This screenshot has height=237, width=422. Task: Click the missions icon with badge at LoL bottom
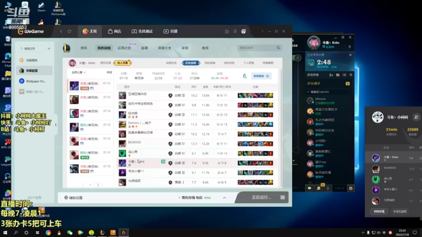click(319, 188)
